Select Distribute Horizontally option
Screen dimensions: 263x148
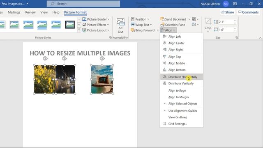pyautogui.click(x=182, y=77)
